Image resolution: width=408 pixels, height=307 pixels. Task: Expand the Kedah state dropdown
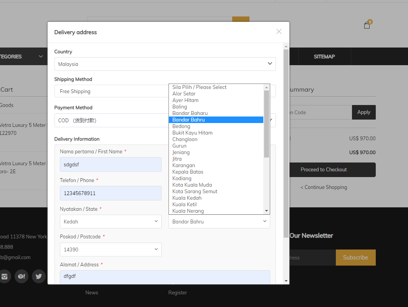point(111,222)
